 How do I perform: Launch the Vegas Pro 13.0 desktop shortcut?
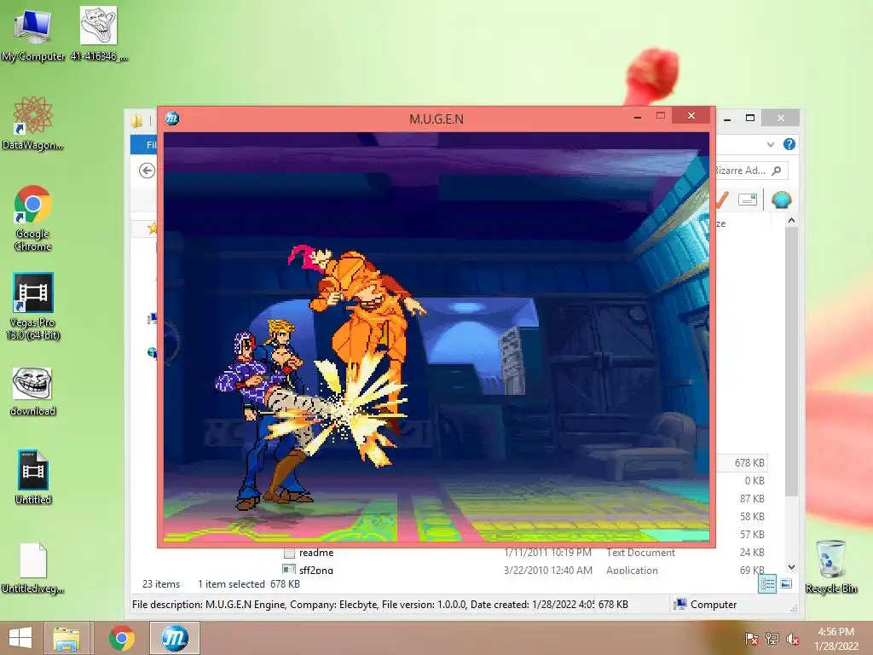(x=32, y=306)
